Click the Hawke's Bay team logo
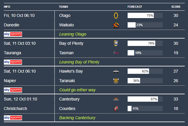 [116, 71]
